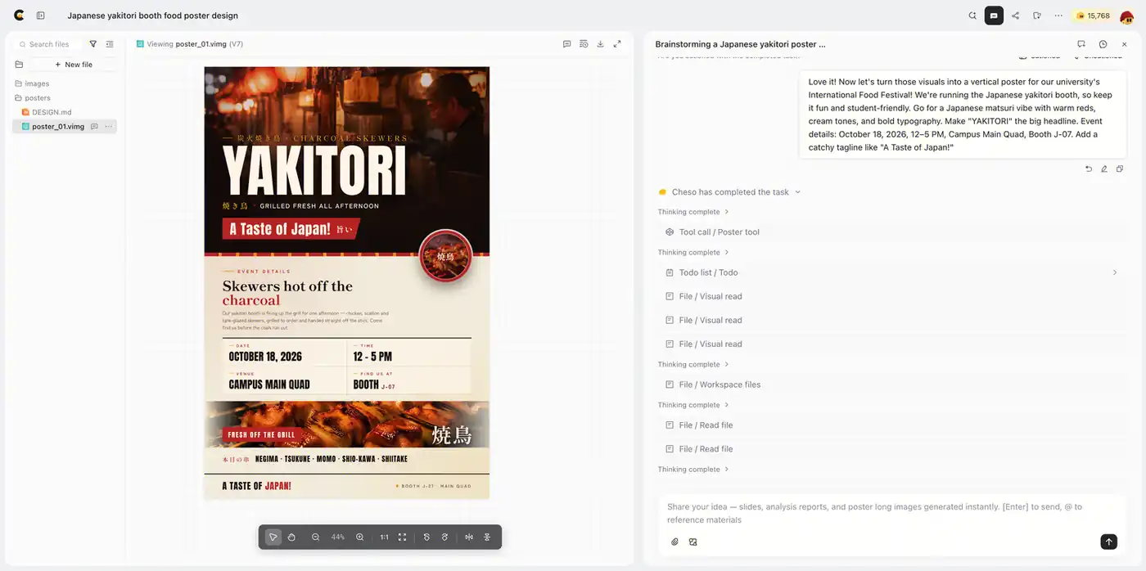Image resolution: width=1146 pixels, height=571 pixels.
Task: Send the message with arrow button
Action: coord(1108,542)
